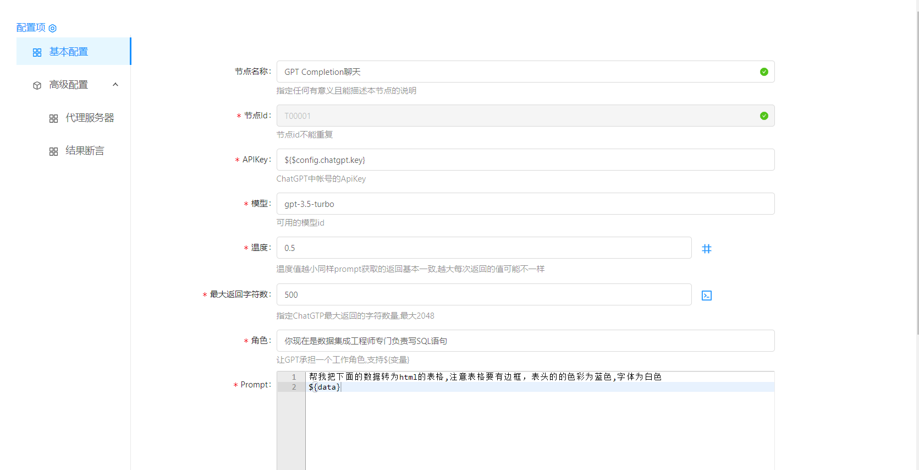This screenshot has height=470, width=919.
Task: Focus the 节点名称 input field
Action: 517,72
